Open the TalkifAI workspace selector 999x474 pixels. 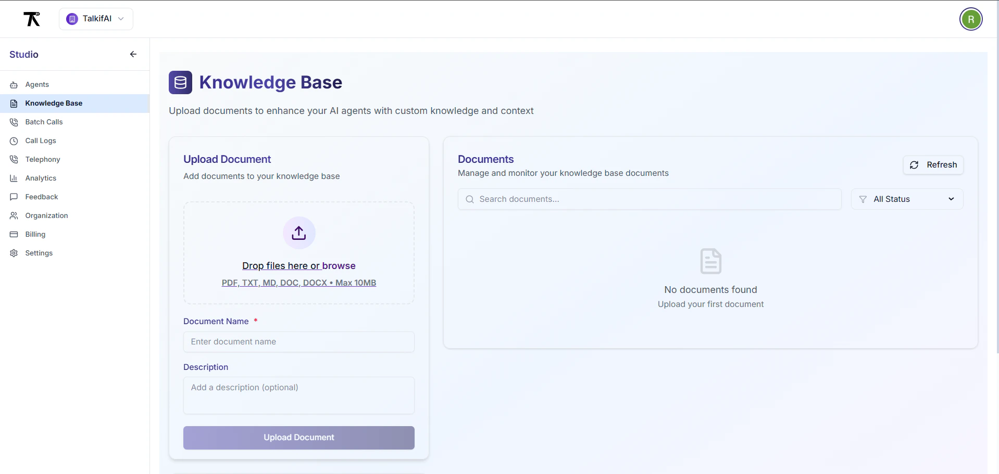click(x=96, y=19)
